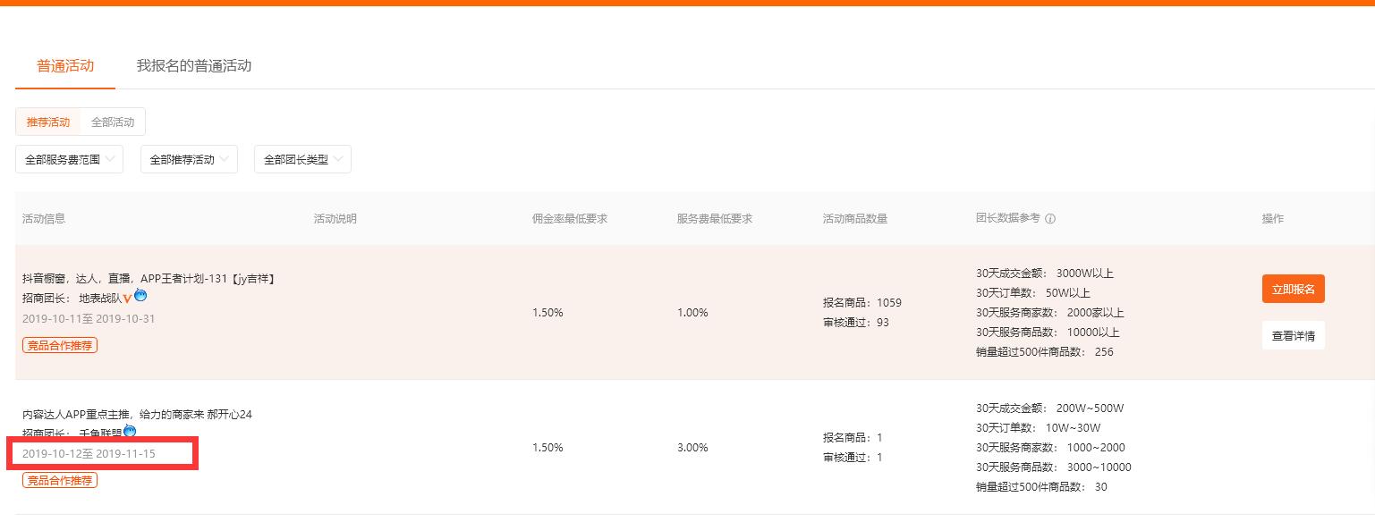Click the blue chat icon beside 千鱼联盟
The height and width of the screenshot is (522, 1375).
point(128,431)
